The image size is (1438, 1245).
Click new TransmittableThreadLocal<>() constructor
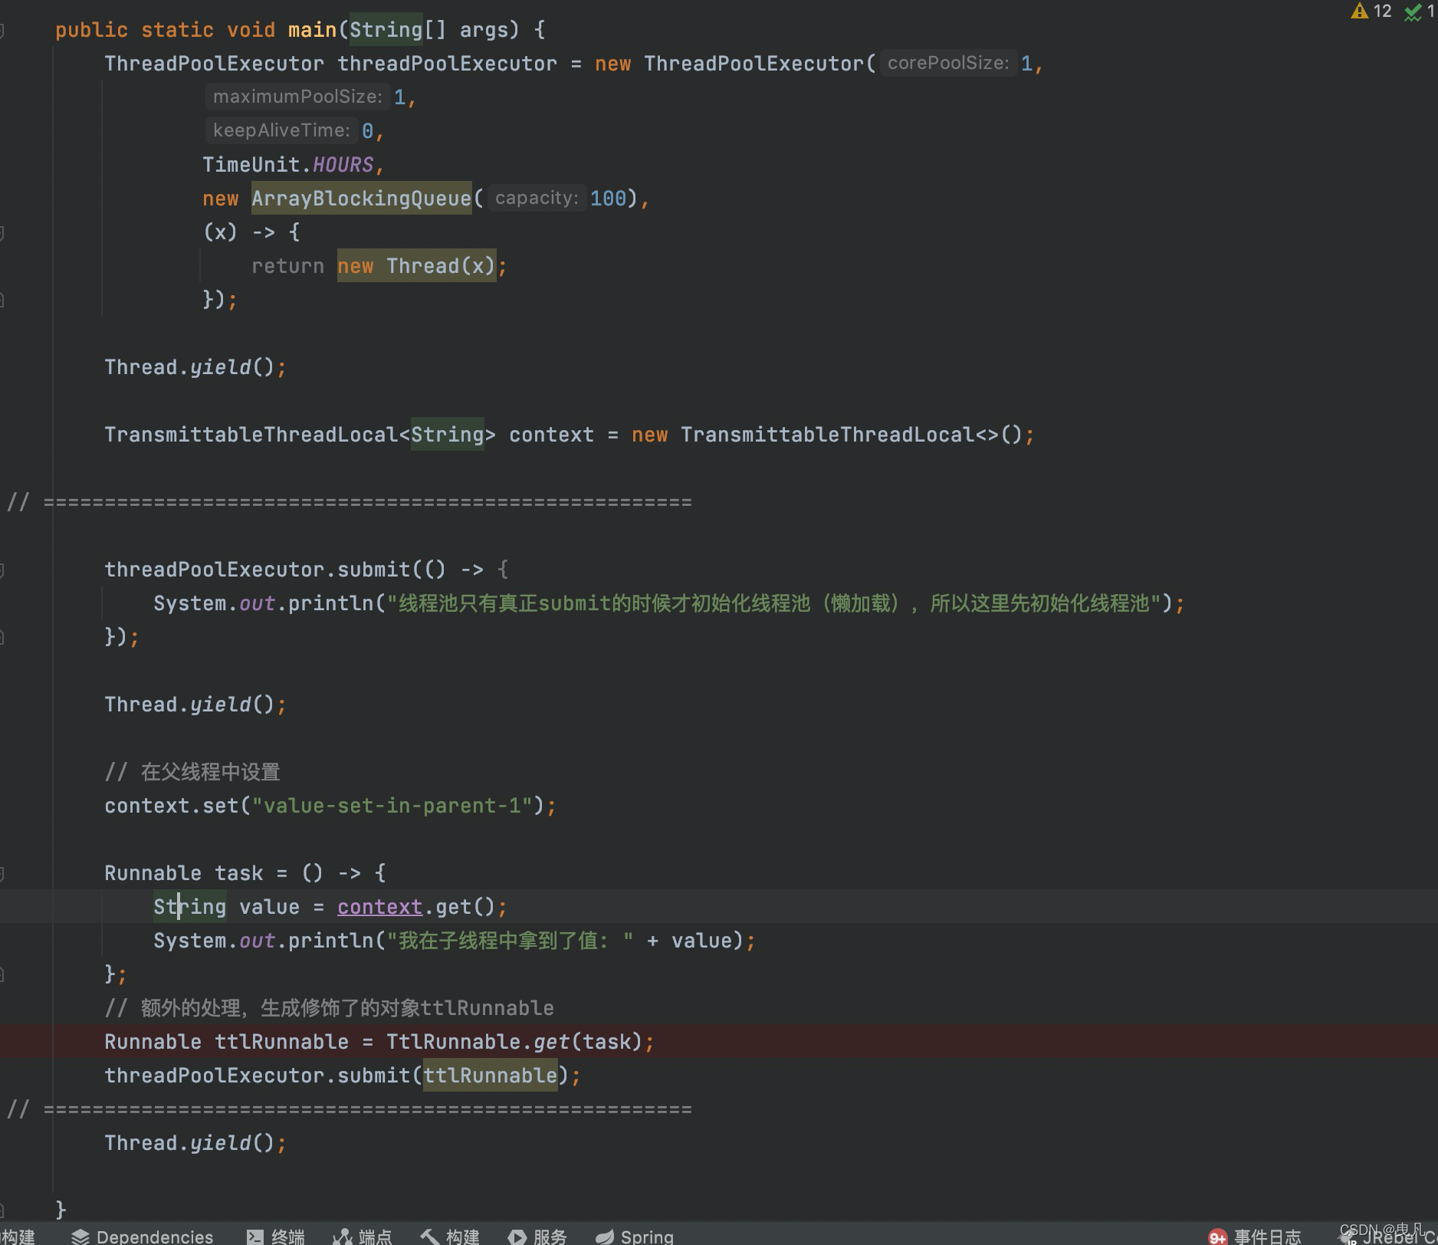point(827,435)
